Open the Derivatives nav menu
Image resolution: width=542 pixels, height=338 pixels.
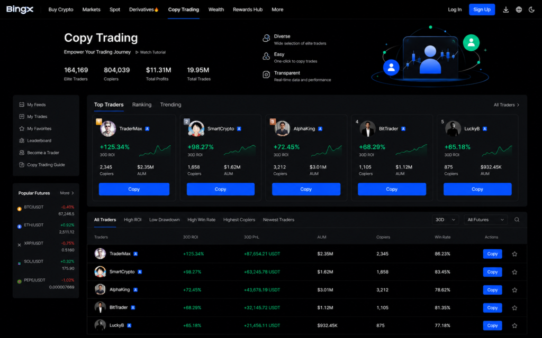(144, 10)
